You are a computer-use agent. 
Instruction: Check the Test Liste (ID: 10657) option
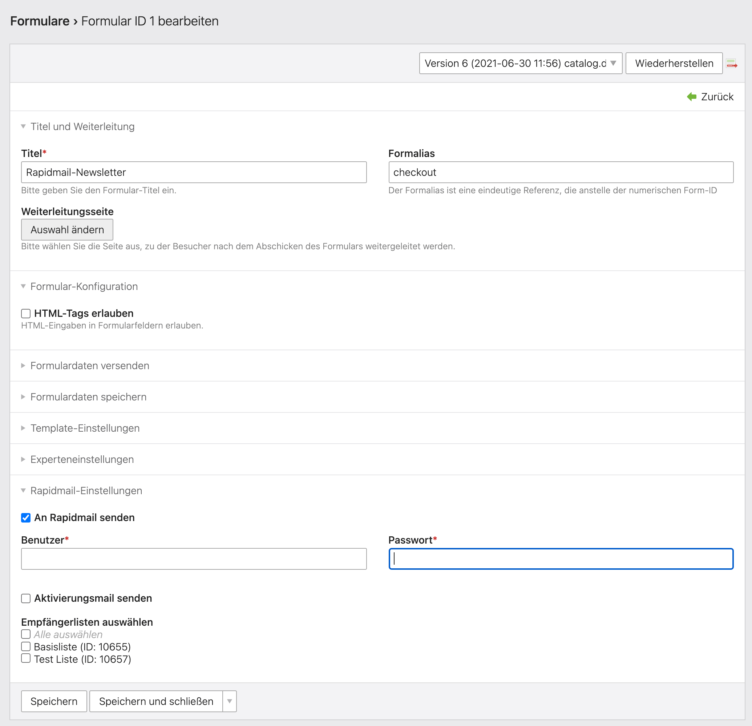click(26, 658)
